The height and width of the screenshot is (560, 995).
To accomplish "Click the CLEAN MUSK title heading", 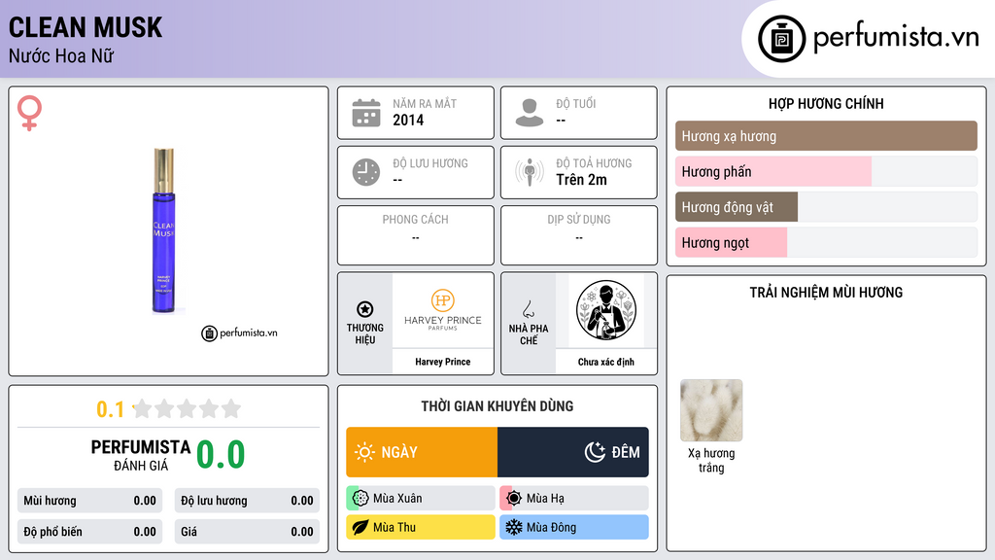I will (86, 28).
